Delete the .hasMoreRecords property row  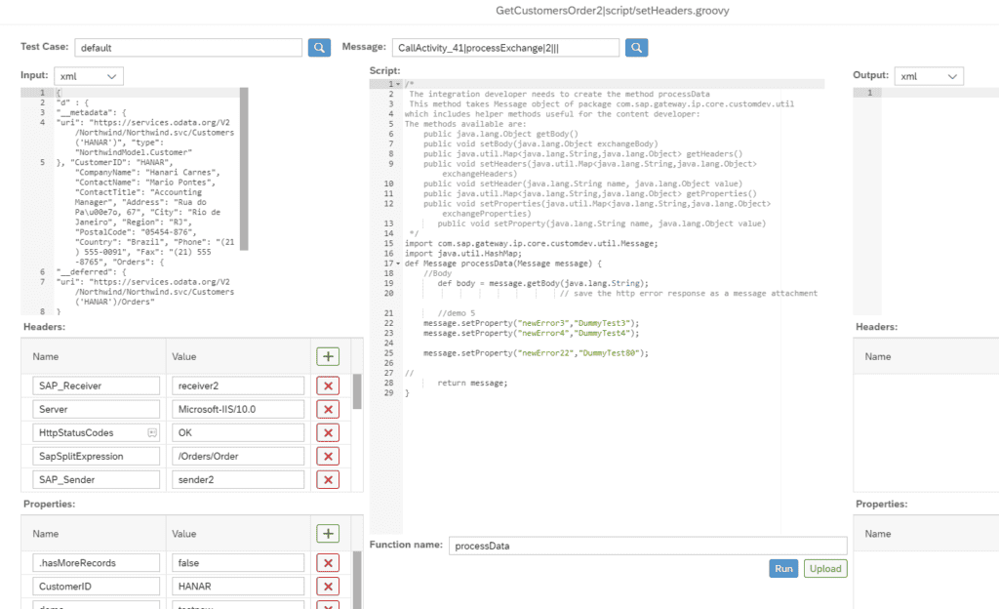[x=328, y=563]
